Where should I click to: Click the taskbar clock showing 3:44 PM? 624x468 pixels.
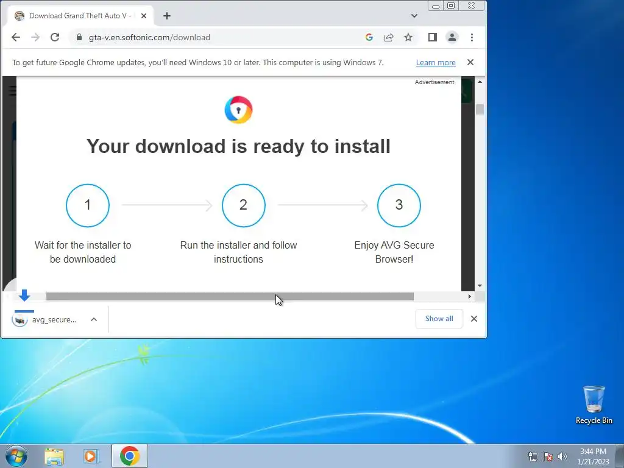[x=593, y=456]
